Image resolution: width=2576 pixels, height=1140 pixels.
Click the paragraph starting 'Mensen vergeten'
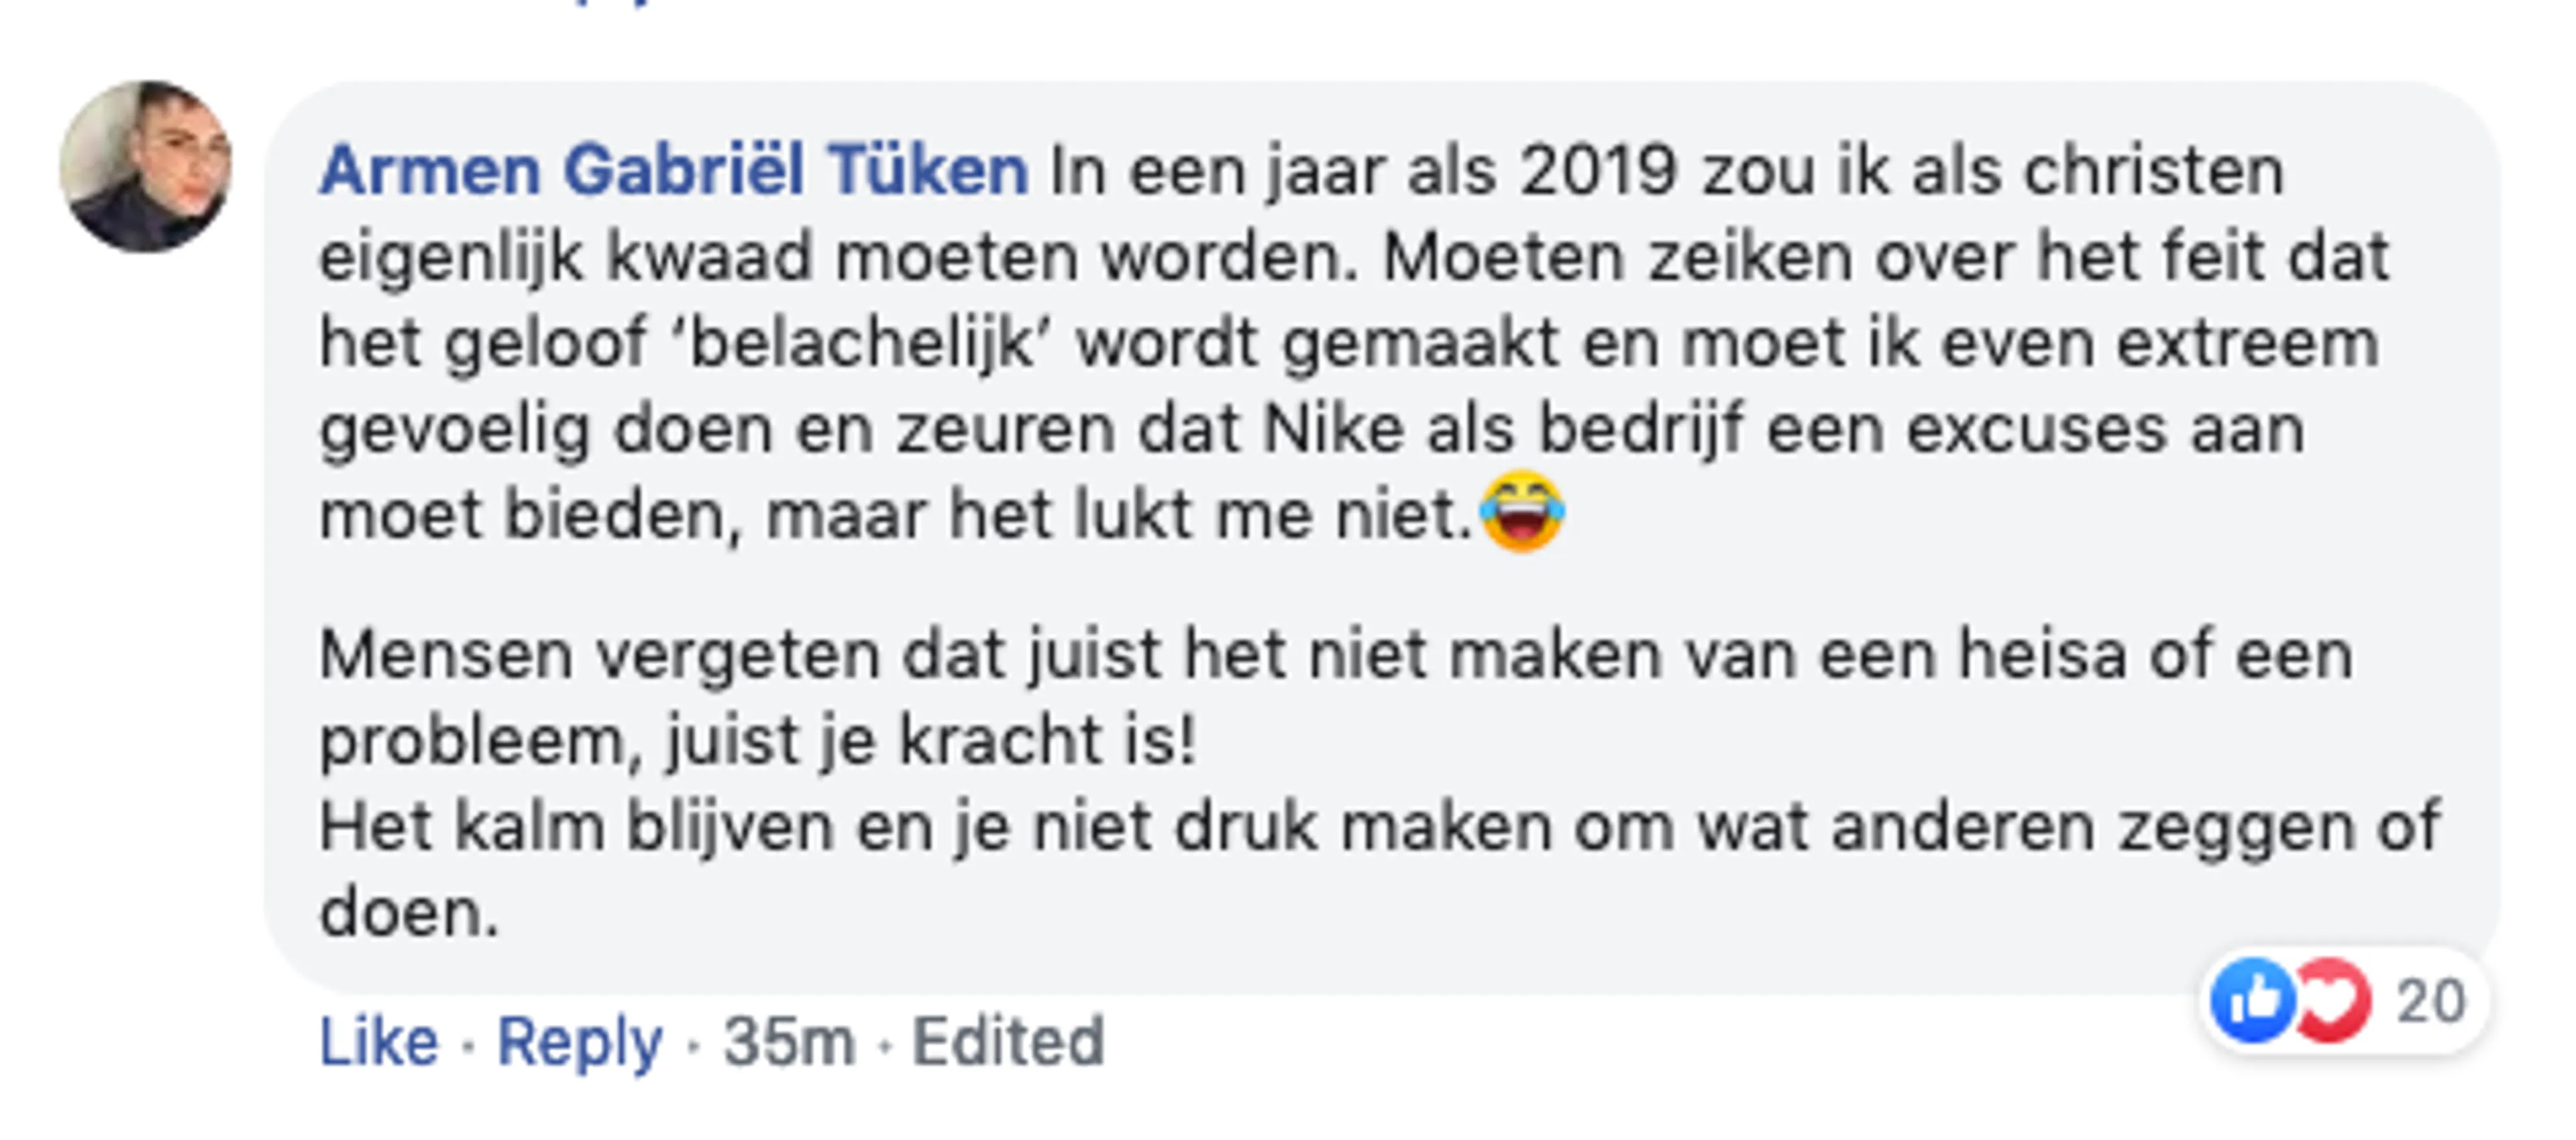[1335, 656]
